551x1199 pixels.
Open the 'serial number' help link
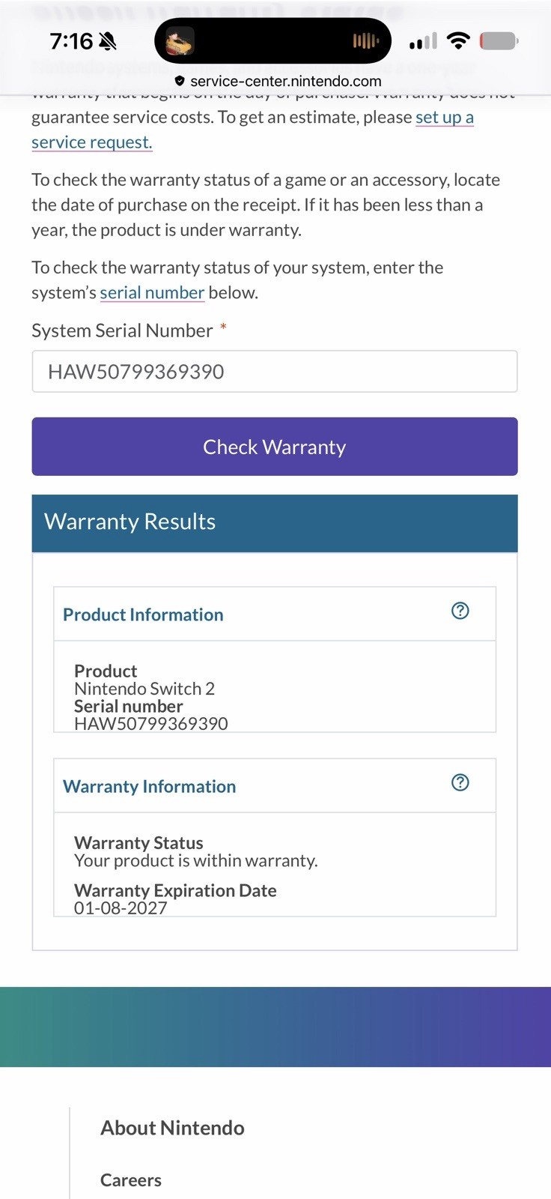152,293
